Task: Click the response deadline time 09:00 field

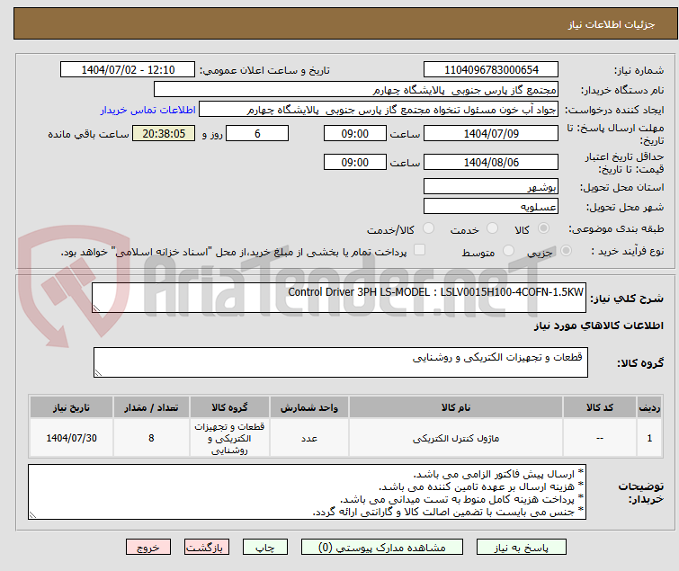Action: (354, 133)
